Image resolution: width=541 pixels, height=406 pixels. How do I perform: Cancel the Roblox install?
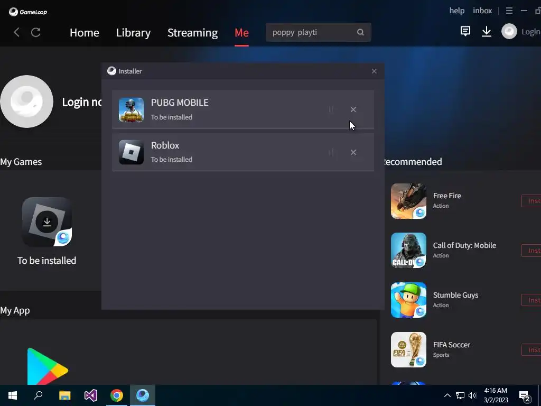pyautogui.click(x=353, y=152)
